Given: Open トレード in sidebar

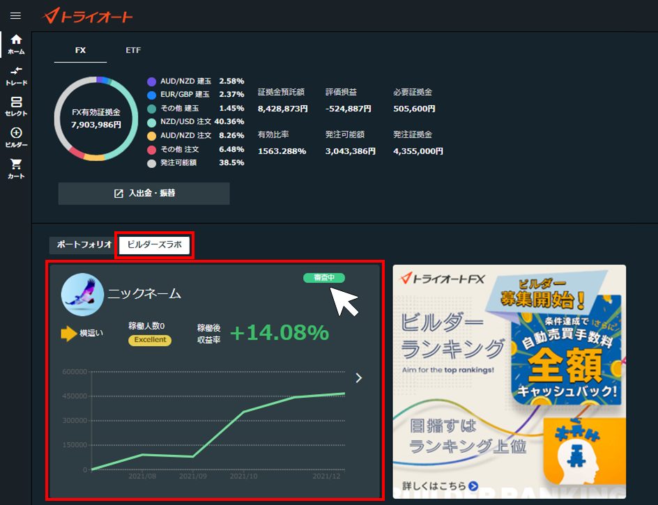Looking at the screenshot, I should [x=16, y=76].
